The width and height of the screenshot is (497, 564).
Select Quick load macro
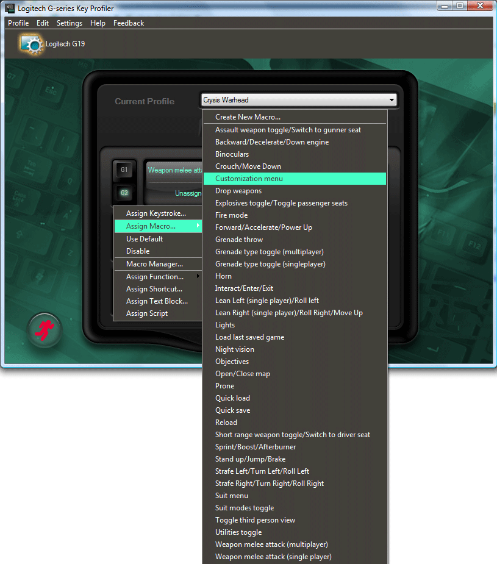click(295, 398)
